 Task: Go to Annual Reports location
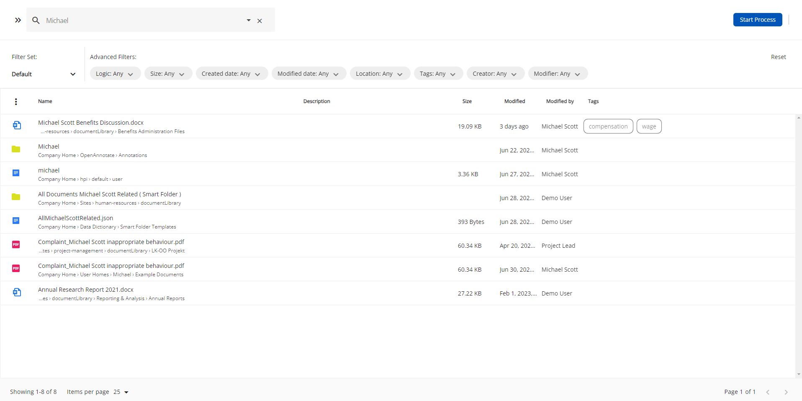click(x=167, y=298)
